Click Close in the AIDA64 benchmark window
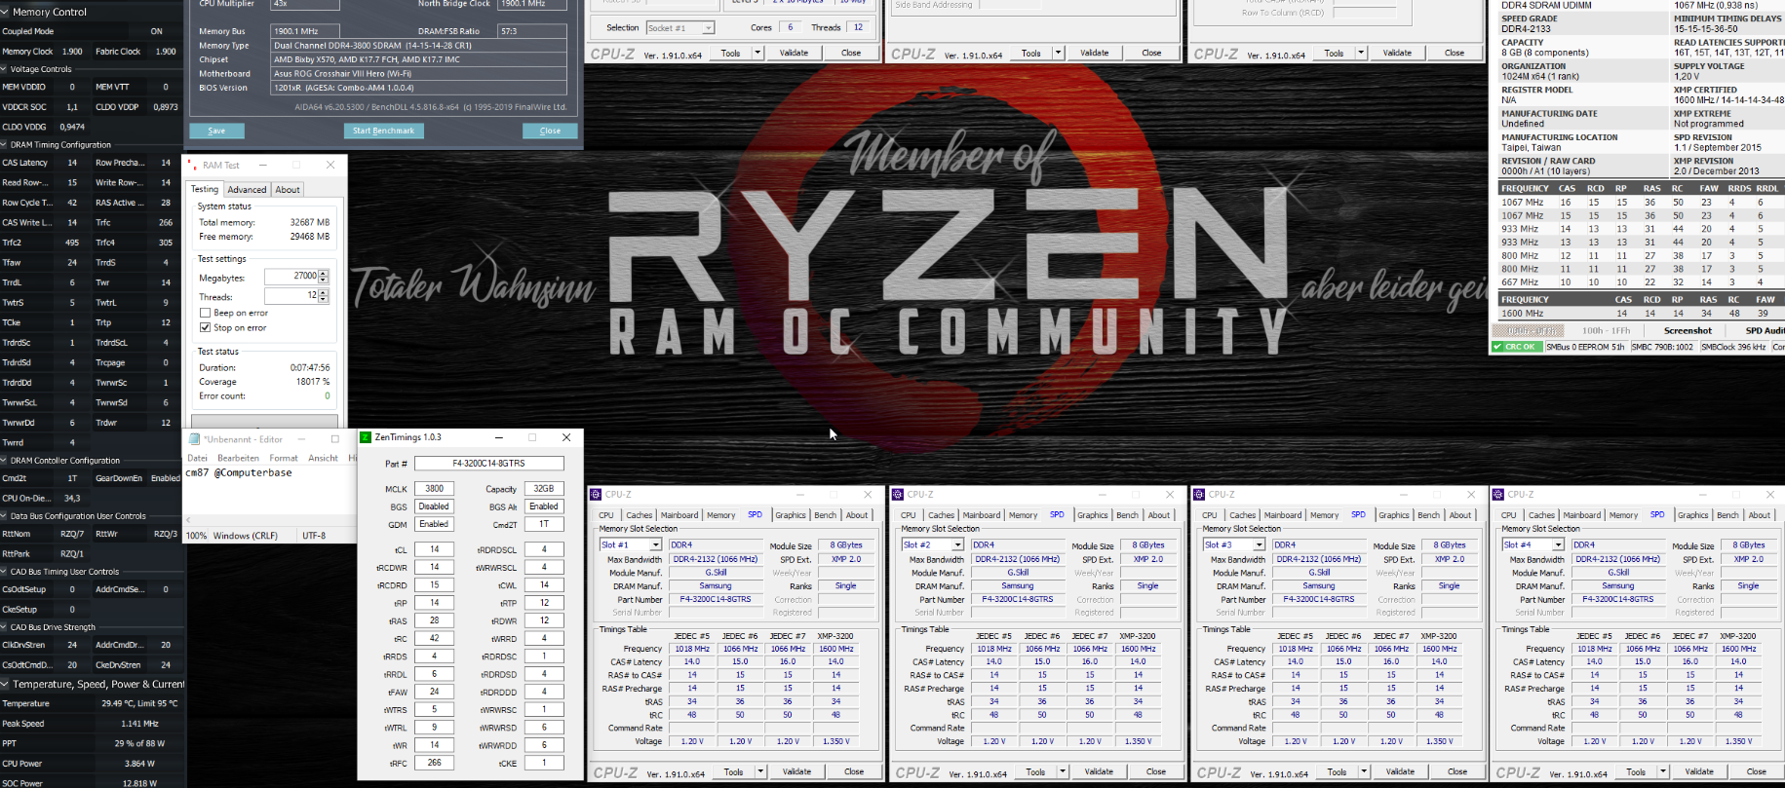The width and height of the screenshot is (1785, 788). click(x=550, y=131)
